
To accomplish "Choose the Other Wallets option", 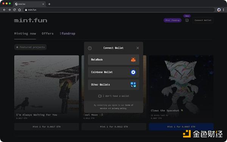I will point(113,84).
